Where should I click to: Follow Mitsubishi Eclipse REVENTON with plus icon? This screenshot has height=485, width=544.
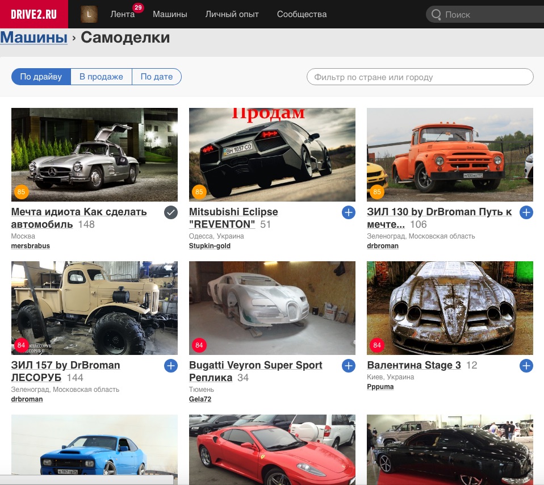click(348, 212)
